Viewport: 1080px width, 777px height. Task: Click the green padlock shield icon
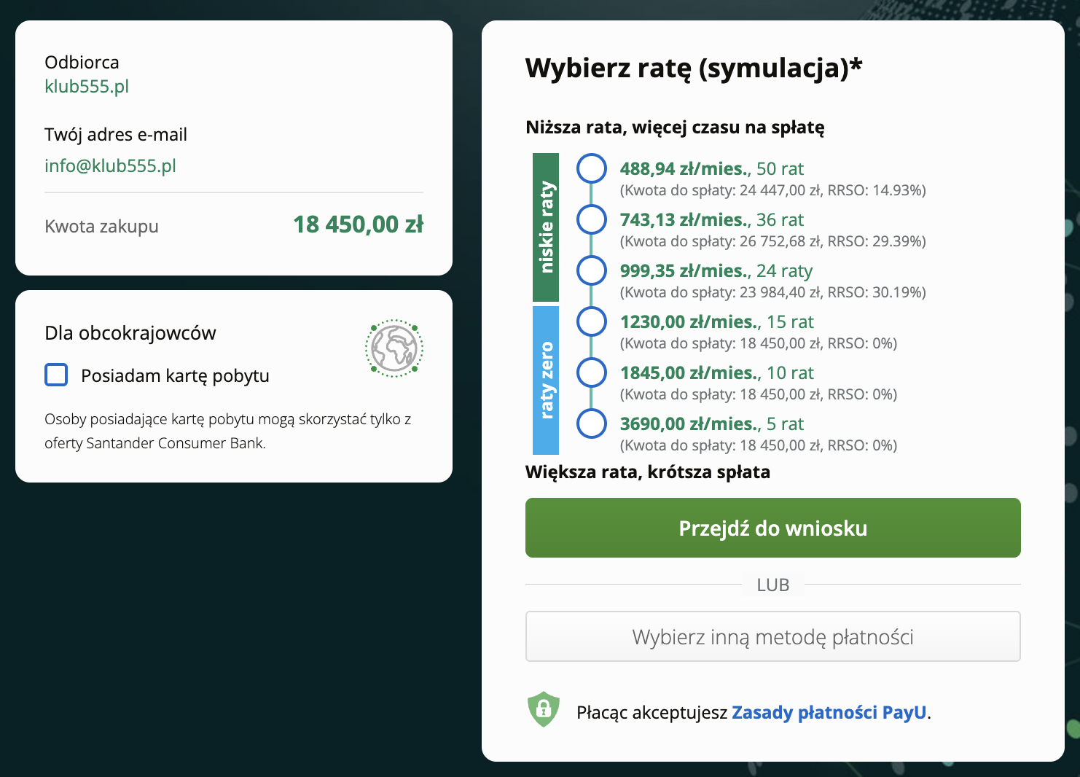543,709
